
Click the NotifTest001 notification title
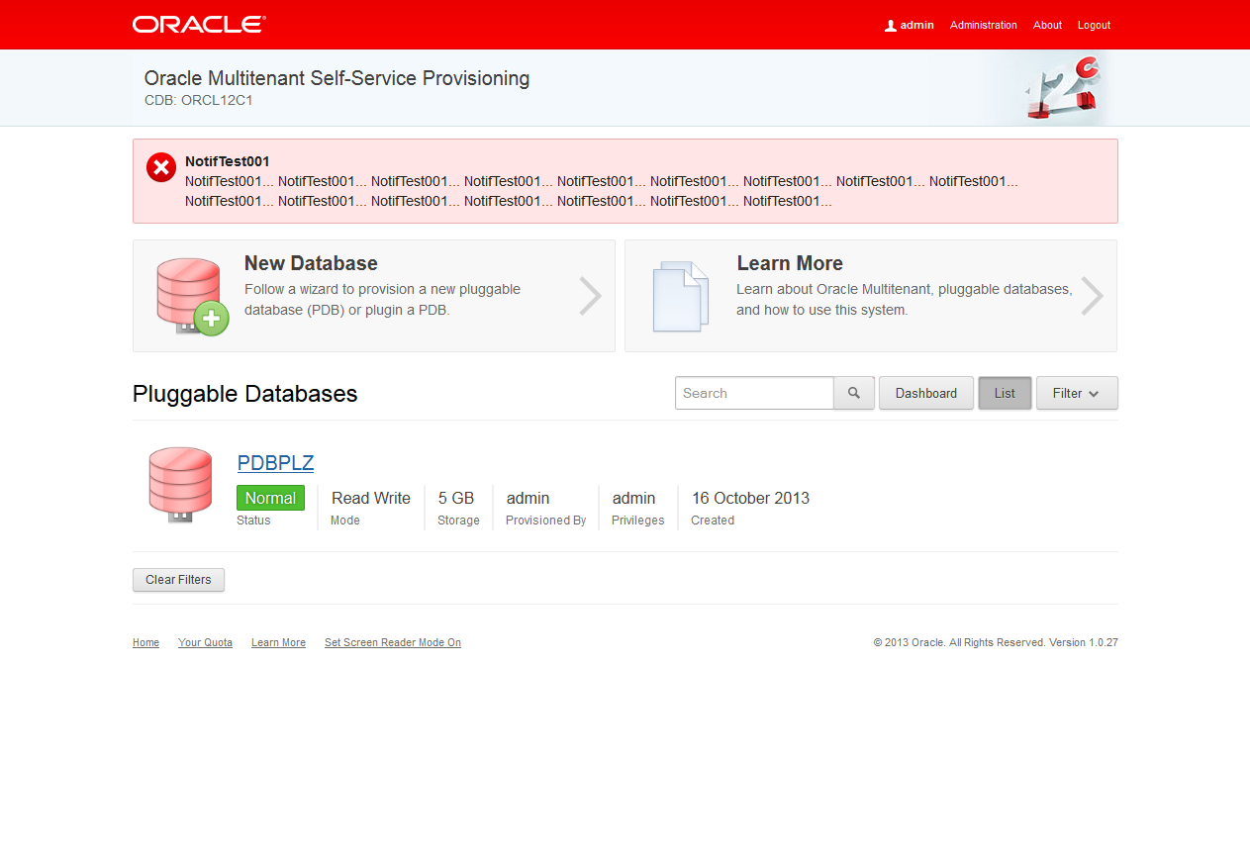click(228, 161)
